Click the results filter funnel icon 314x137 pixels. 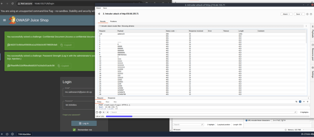click(x=100, y=26)
